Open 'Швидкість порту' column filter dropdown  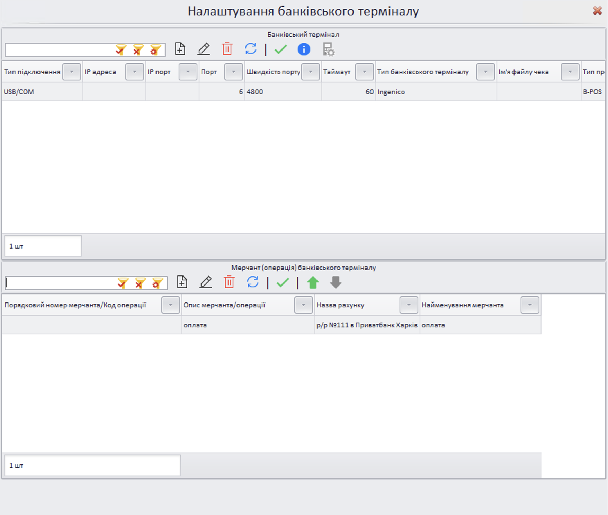[311, 72]
